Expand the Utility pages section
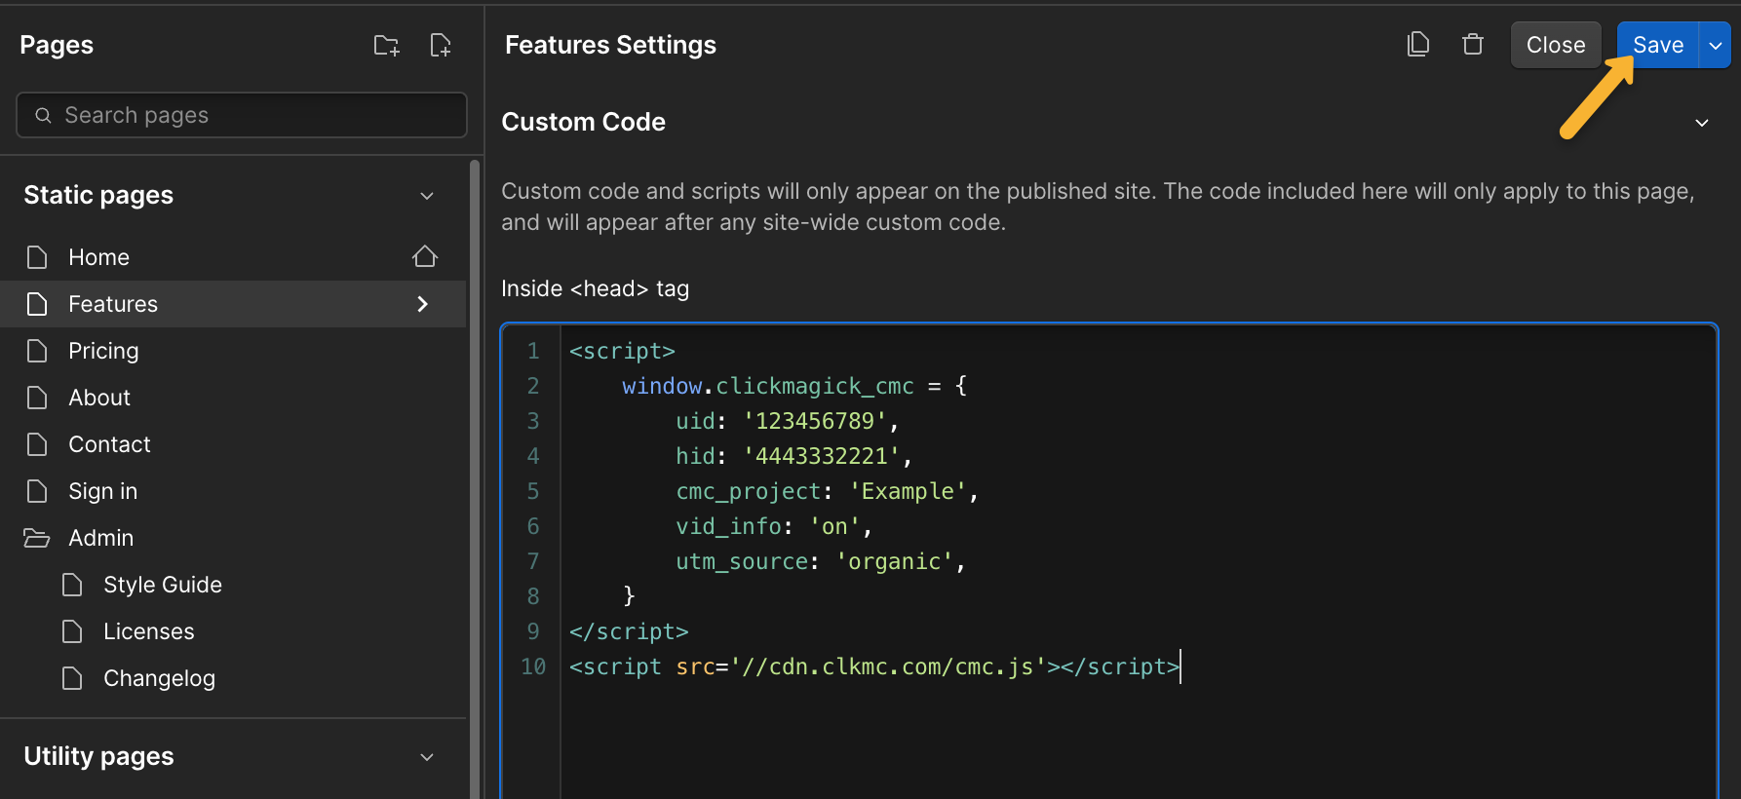 pos(427,757)
